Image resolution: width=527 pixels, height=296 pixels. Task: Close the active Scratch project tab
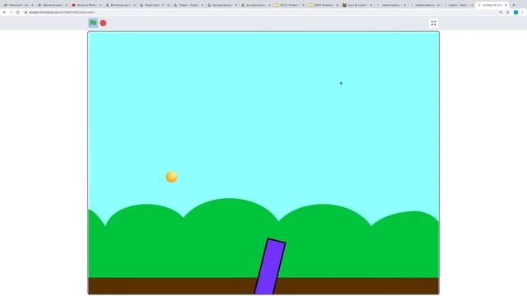coord(506,5)
